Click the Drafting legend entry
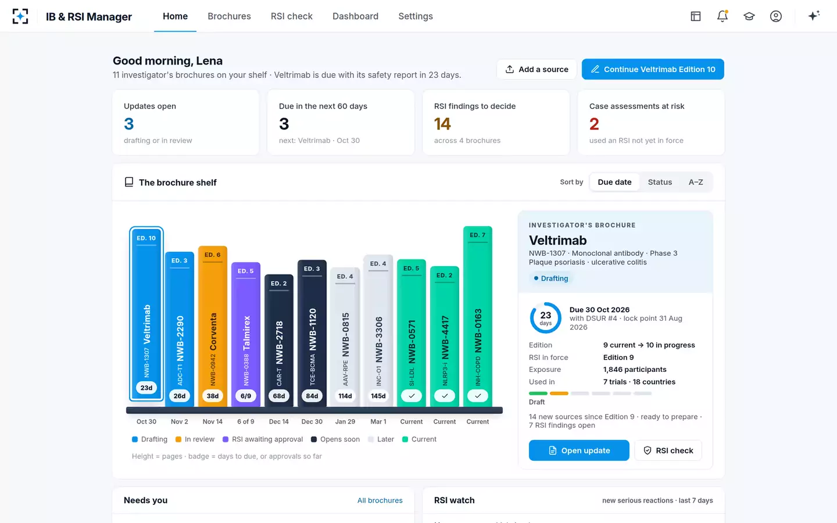The height and width of the screenshot is (523, 837). pyautogui.click(x=149, y=439)
